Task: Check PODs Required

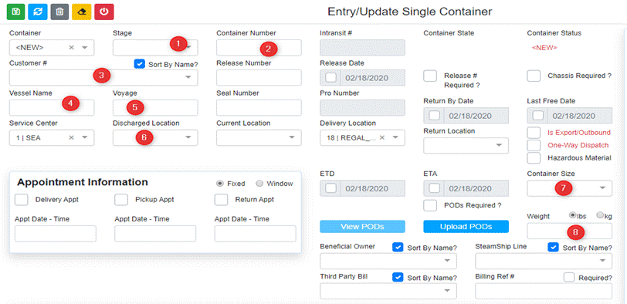Action: point(430,205)
